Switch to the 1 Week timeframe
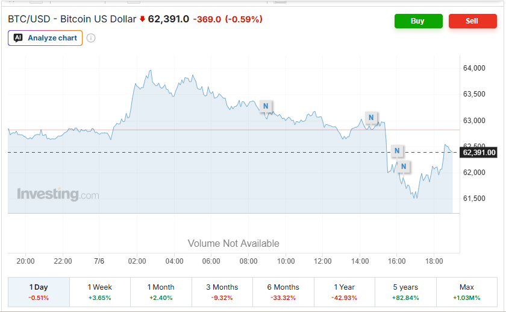This screenshot has width=506, height=312. (100, 292)
